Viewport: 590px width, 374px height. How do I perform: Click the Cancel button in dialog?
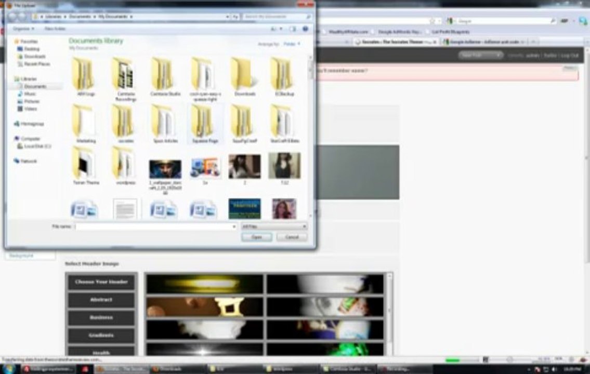(x=292, y=237)
